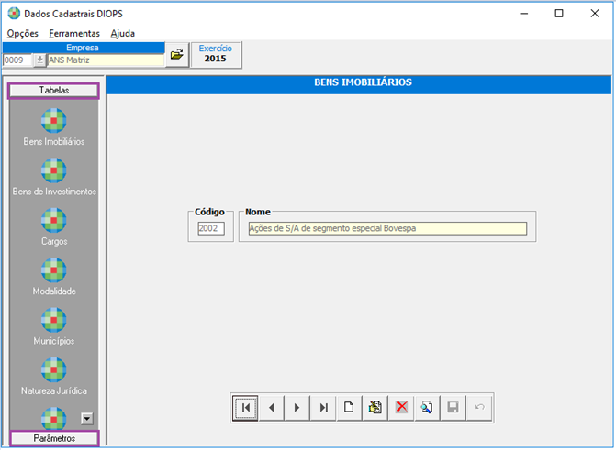Create a new blank record
The height and width of the screenshot is (450, 616).
(x=349, y=408)
